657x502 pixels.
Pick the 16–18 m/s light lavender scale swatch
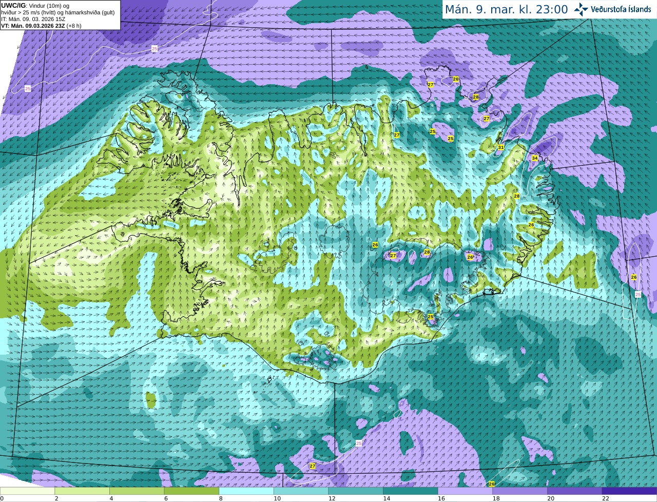tap(466, 491)
